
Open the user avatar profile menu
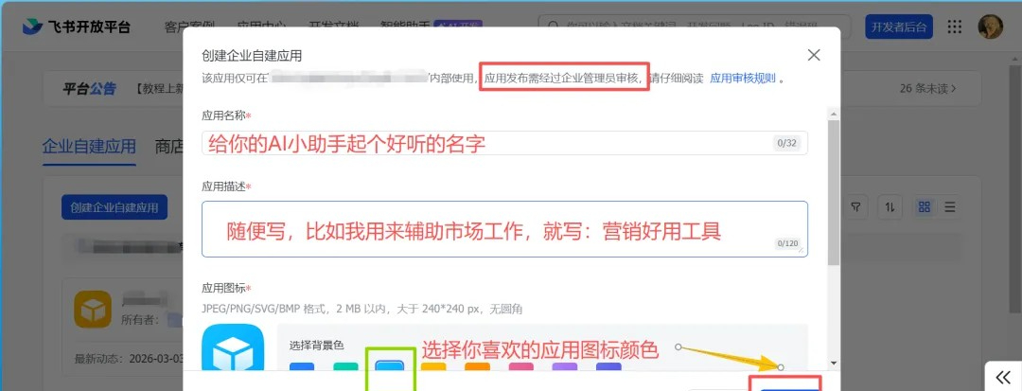[990, 27]
